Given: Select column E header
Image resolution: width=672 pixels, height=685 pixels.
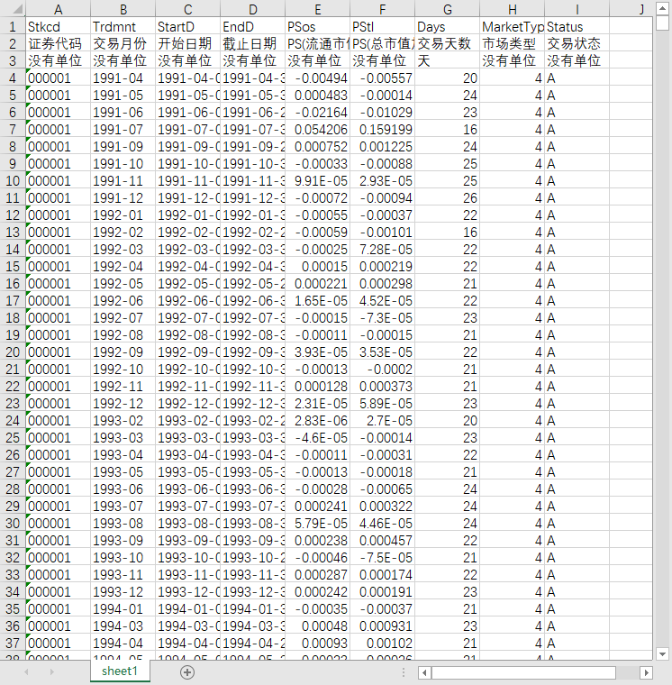Looking at the screenshot, I should pos(317,9).
